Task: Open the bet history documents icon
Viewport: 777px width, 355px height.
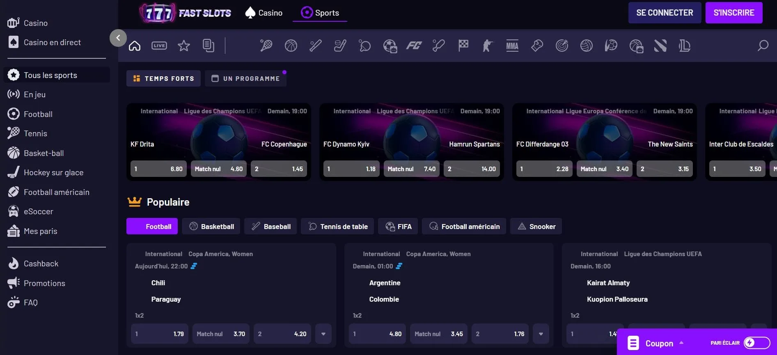Action: pos(209,46)
